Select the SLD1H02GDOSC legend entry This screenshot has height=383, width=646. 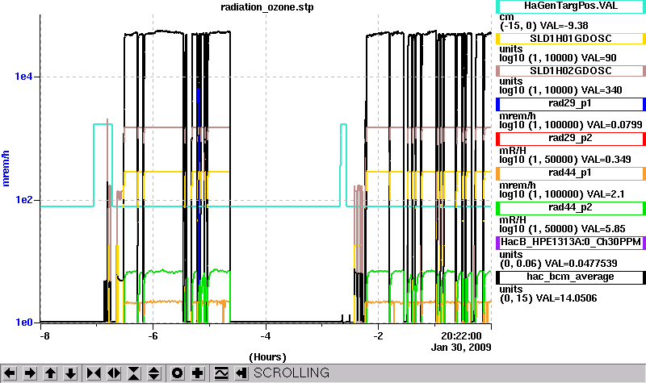tap(571, 71)
